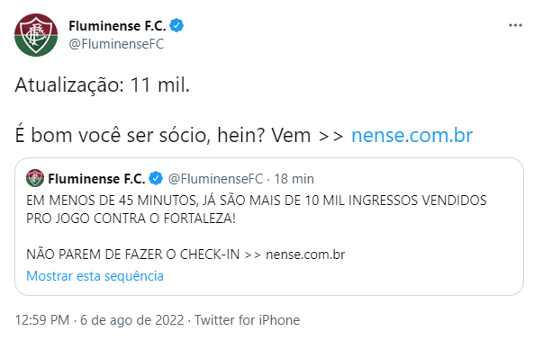Click the large Fluminense crest avatar
This screenshot has width=534, height=340.
36,35
